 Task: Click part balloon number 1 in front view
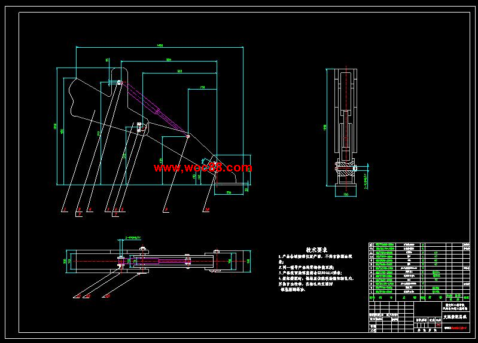[65, 210]
